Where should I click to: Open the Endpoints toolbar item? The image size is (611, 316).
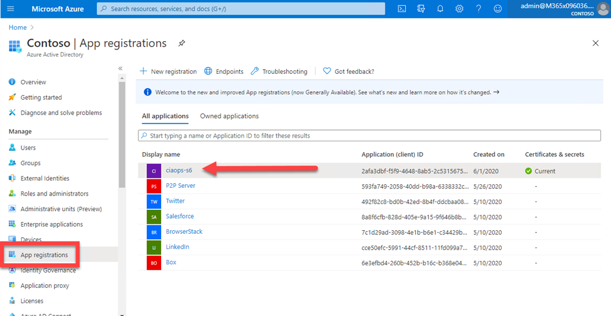224,72
